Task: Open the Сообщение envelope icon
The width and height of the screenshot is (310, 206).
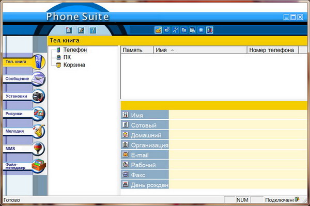Action: pyautogui.click(x=39, y=79)
